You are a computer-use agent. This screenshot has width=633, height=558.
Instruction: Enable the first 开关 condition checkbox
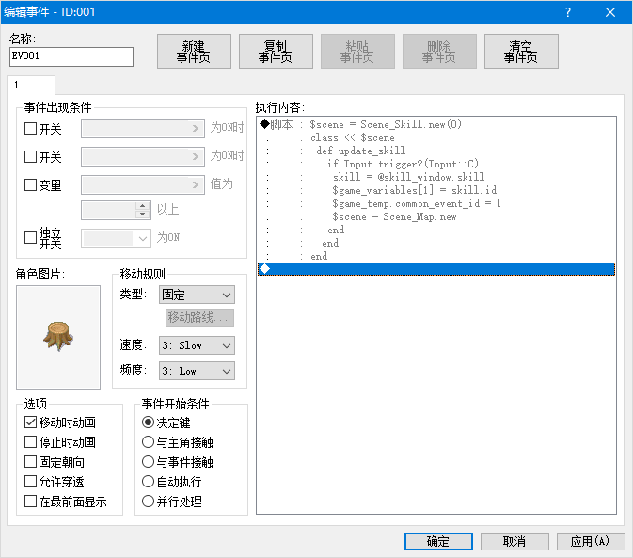coord(31,128)
